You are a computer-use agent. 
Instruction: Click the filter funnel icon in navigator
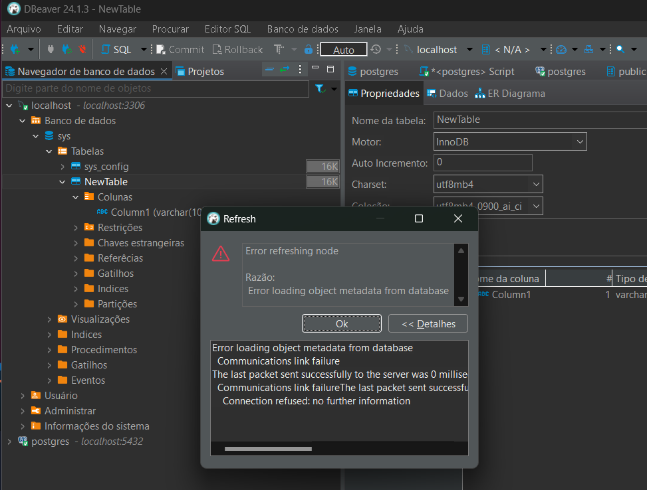point(319,88)
